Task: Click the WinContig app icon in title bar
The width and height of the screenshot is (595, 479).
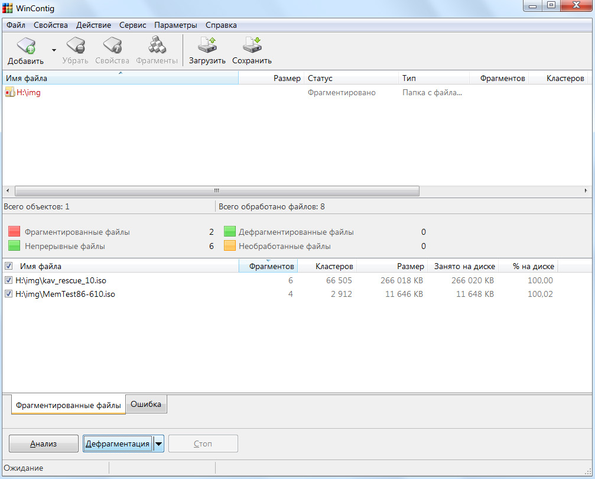Action: tap(8, 8)
